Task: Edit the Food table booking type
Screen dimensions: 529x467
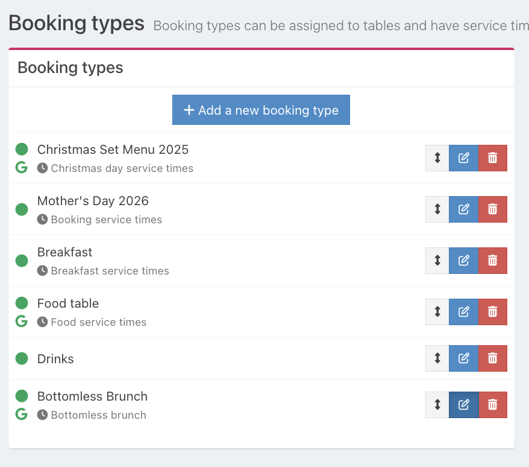Action: click(x=463, y=312)
